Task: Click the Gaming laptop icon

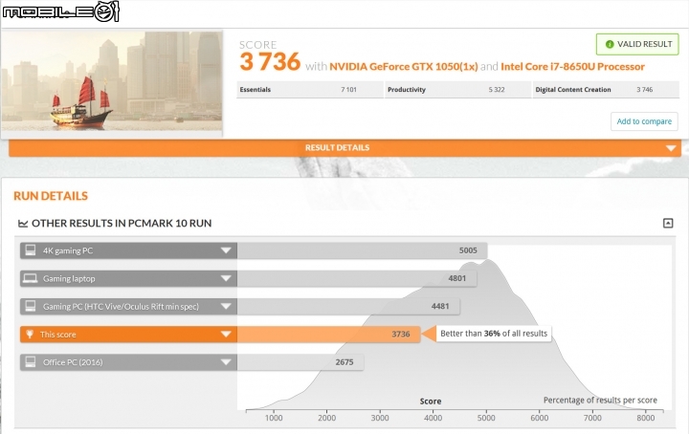Action: 31,278
